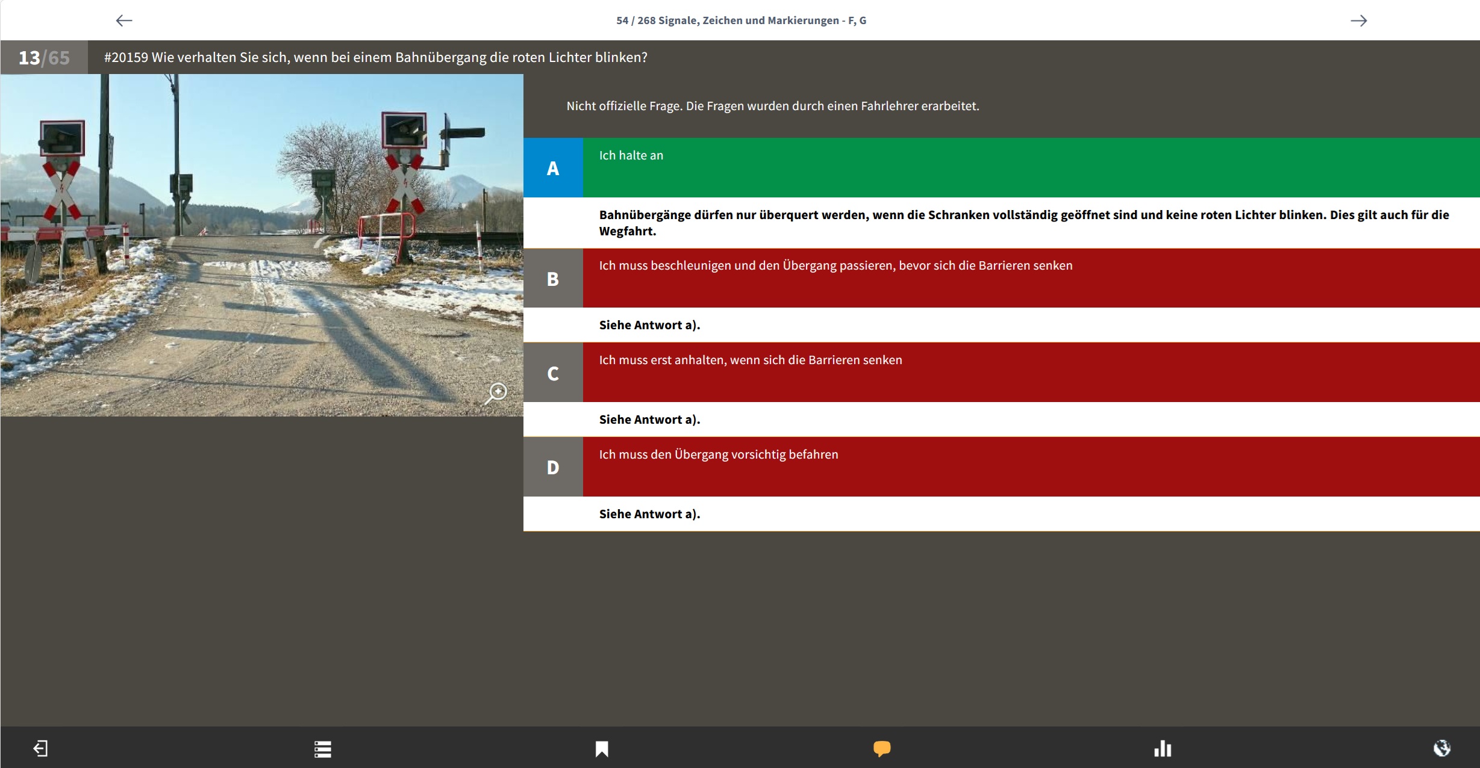Open the question list icon
This screenshot has width=1480, height=768.
click(323, 749)
